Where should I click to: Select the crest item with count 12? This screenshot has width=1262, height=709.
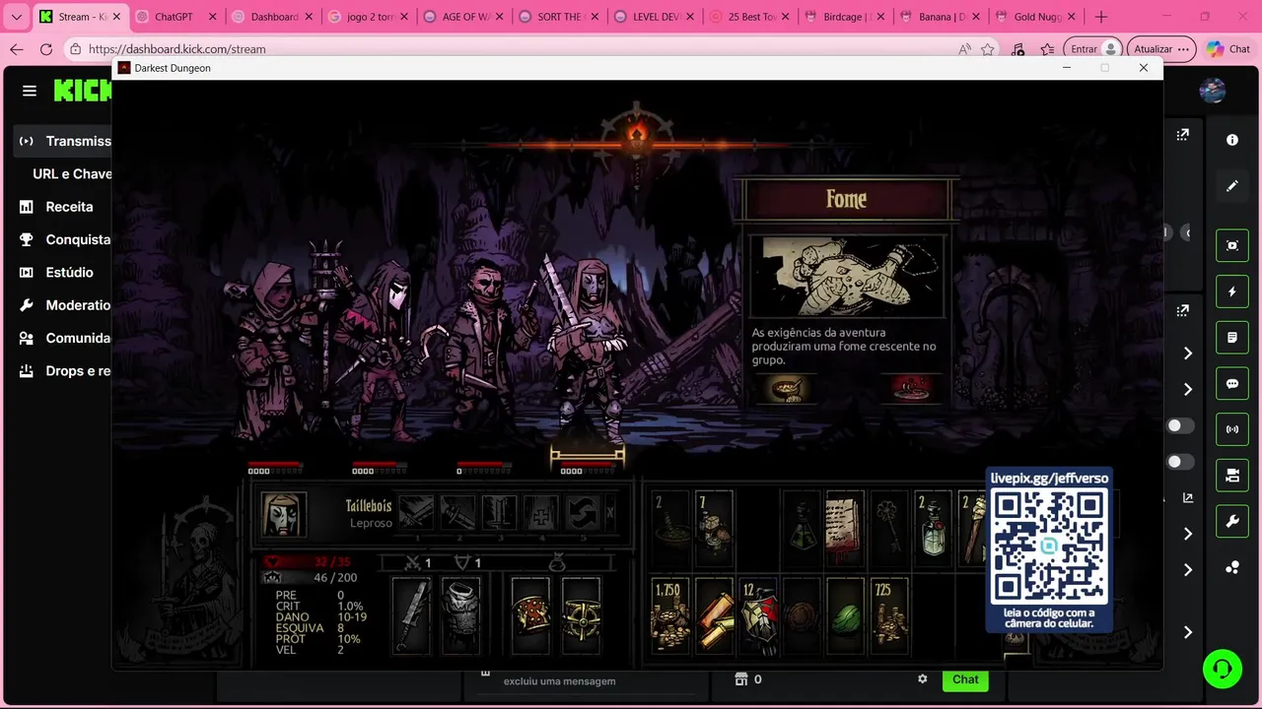(x=758, y=614)
